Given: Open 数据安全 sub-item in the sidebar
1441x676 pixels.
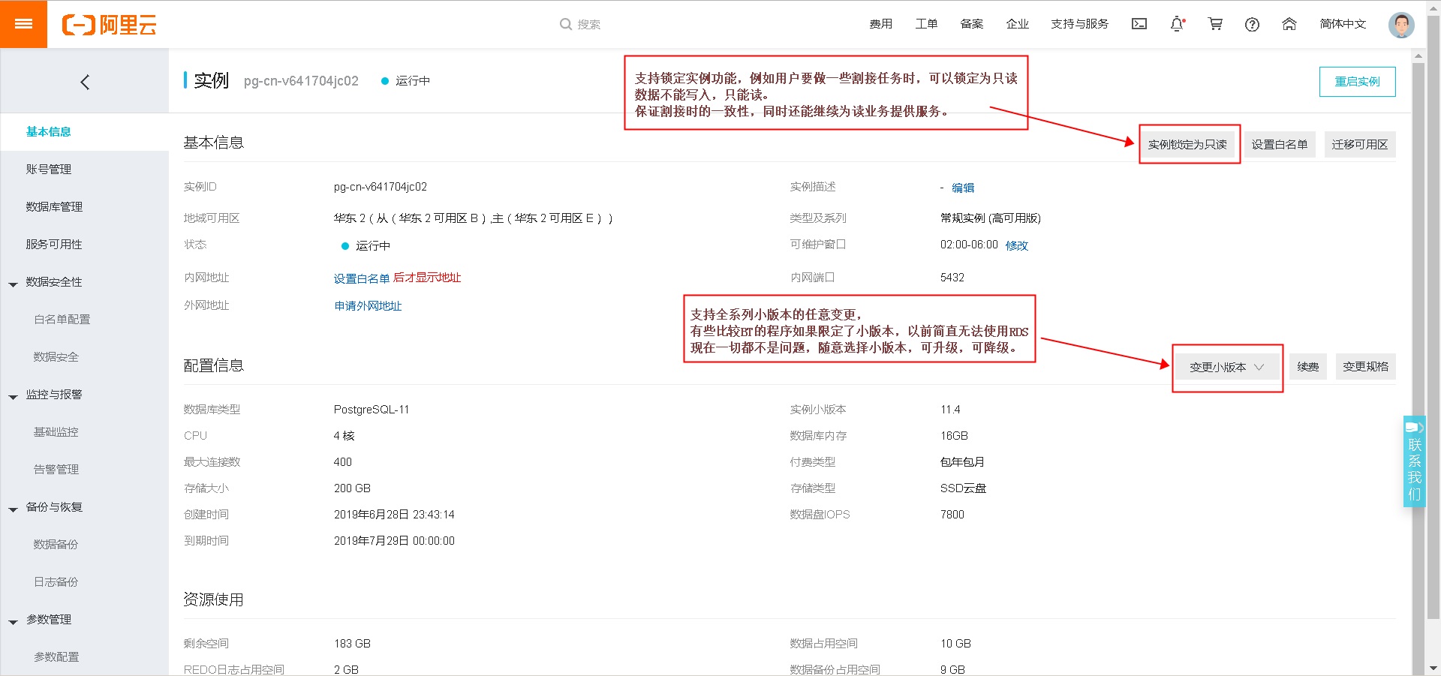Looking at the screenshot, I should coord(56,357).
